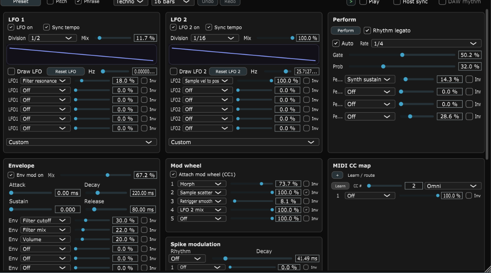Open the Synth sustain dropdown
This screenshot has height=273, width=491.
point(370,79)
